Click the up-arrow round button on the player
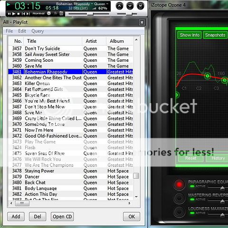 tap(120, 6)
